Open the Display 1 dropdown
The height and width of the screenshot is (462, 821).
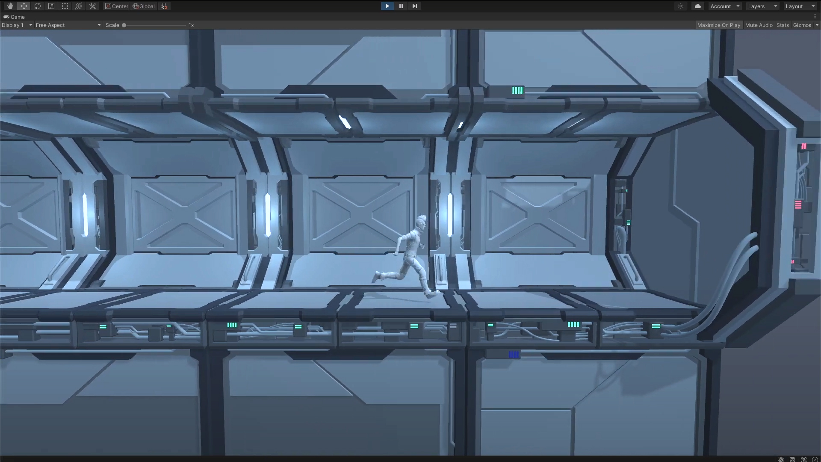click(17, 25)
